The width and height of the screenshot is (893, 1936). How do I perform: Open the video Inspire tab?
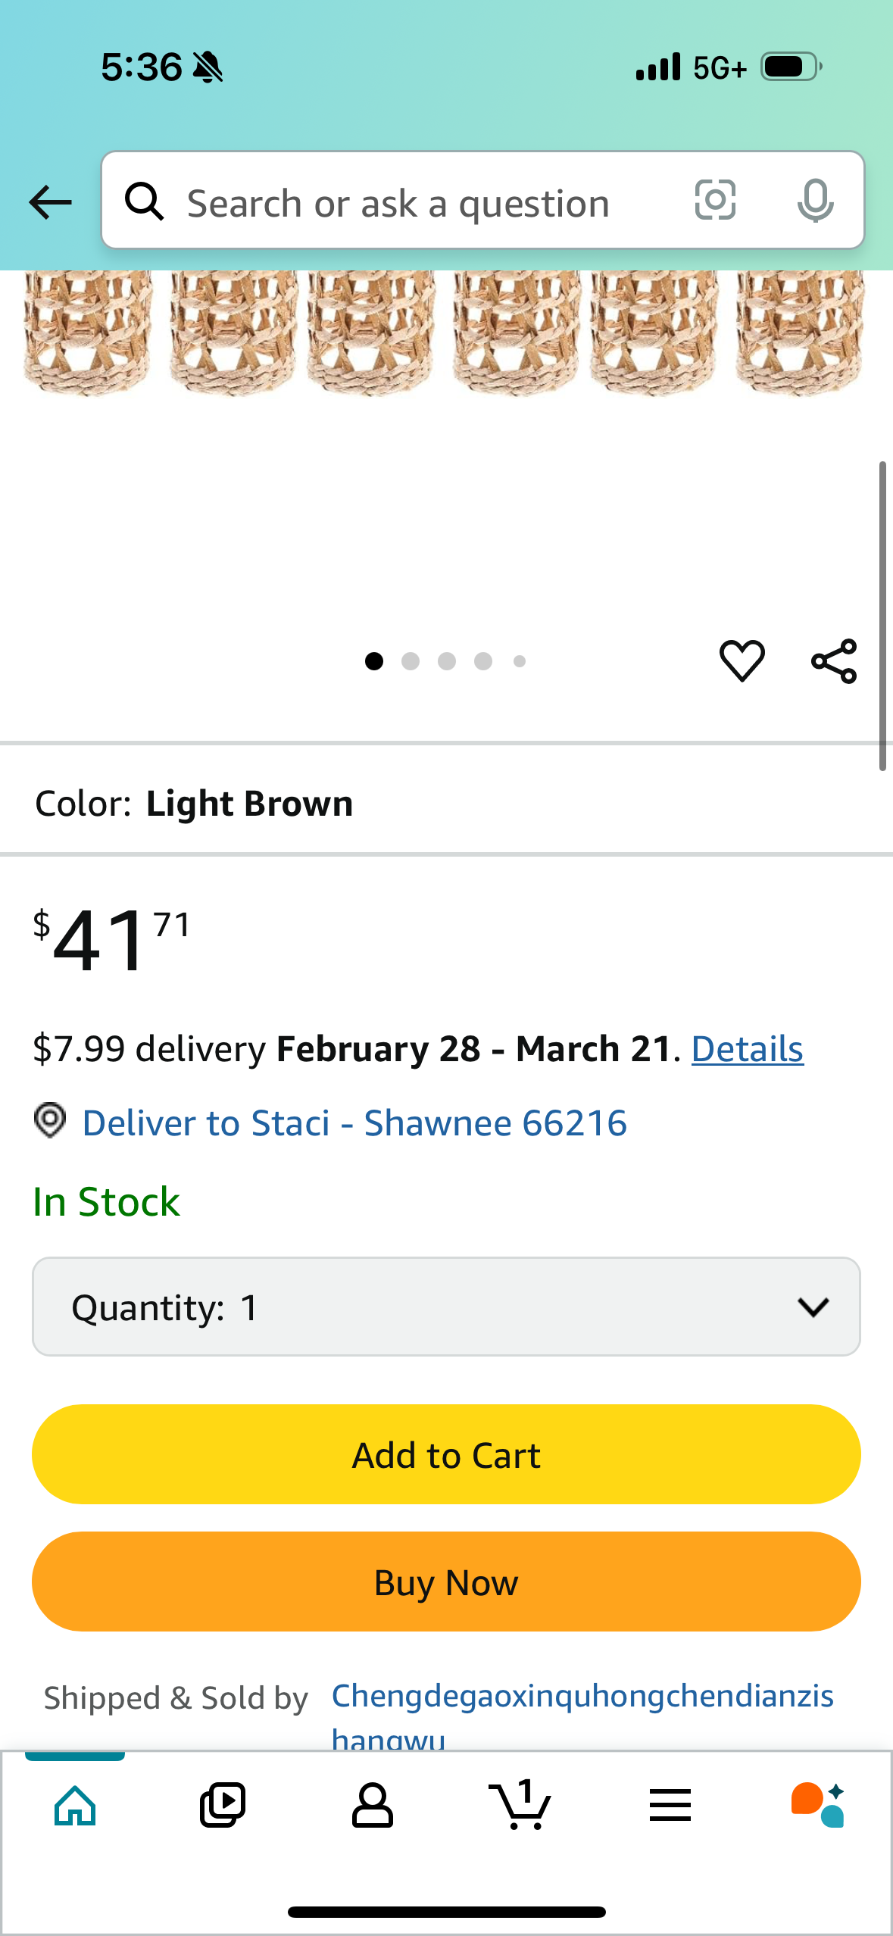pos(223,1806)
